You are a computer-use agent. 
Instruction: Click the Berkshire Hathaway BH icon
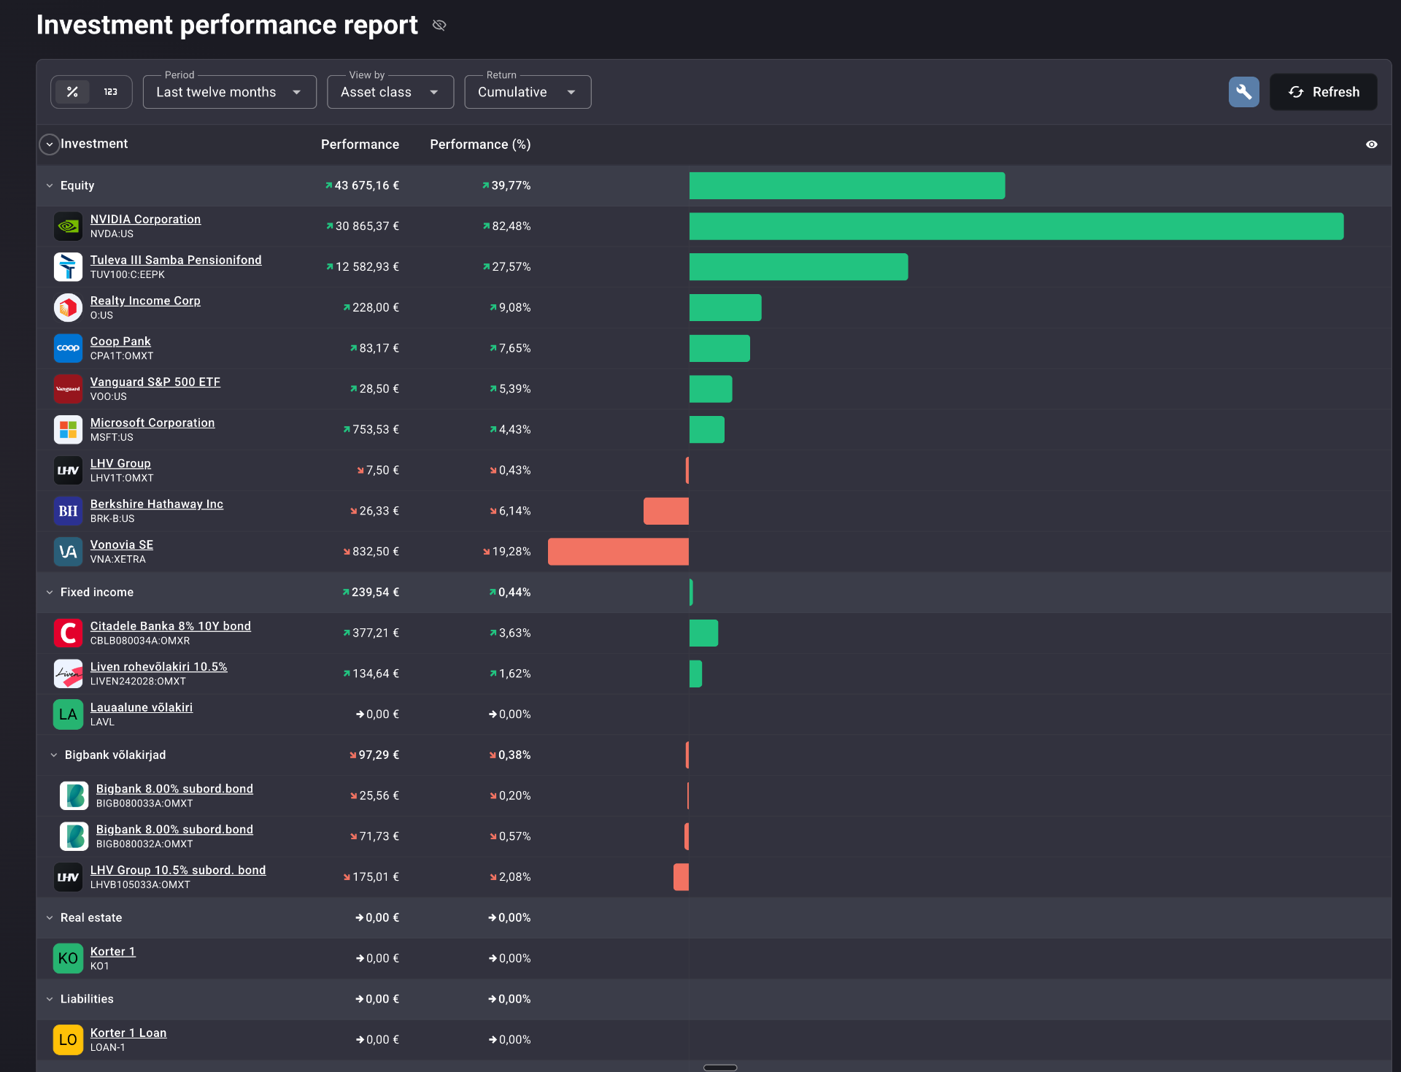(x=68, y=511)
